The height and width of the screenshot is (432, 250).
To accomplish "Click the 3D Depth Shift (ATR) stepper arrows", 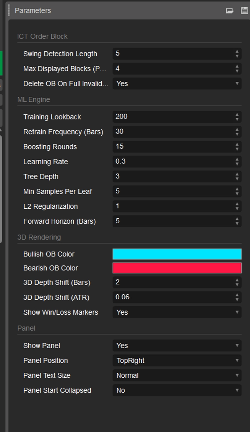I will (237, 297).
